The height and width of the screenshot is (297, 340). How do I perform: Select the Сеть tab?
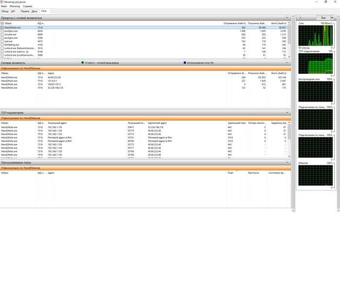point(44,11)
